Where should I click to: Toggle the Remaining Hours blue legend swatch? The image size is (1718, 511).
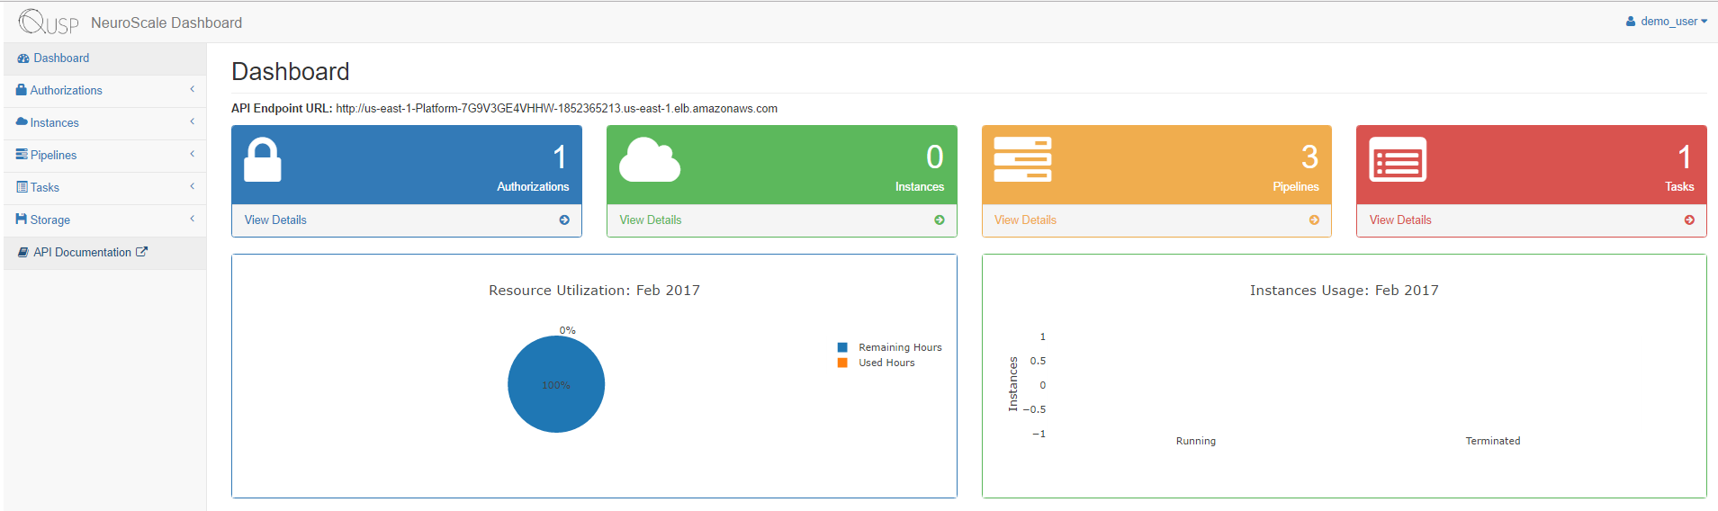842,347
